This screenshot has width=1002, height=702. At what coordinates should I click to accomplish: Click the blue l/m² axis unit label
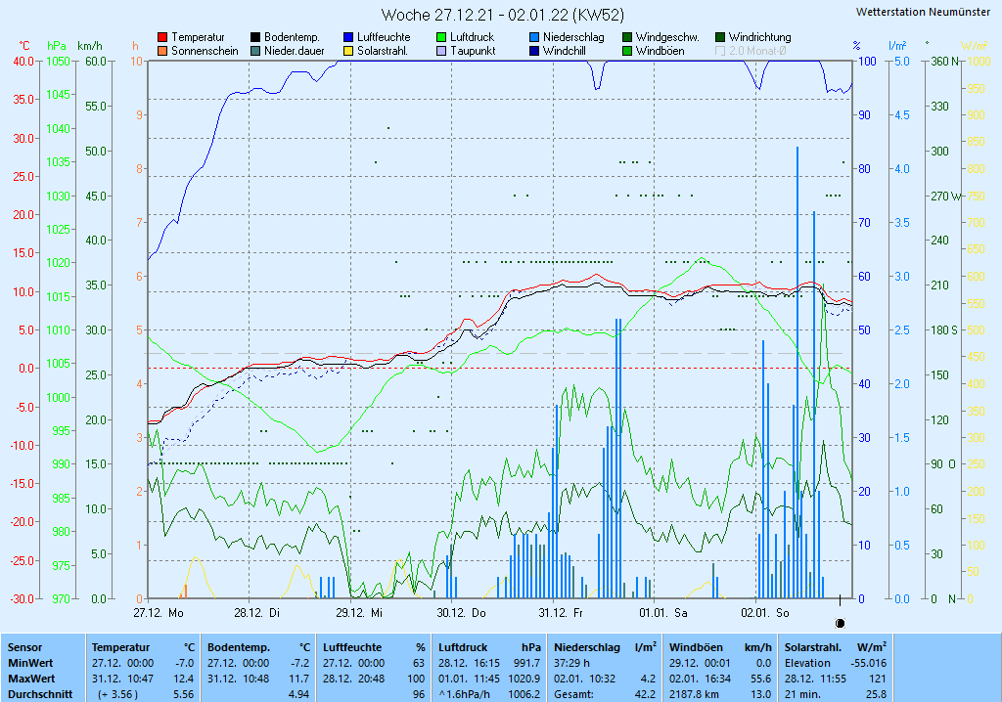point(898,46)
